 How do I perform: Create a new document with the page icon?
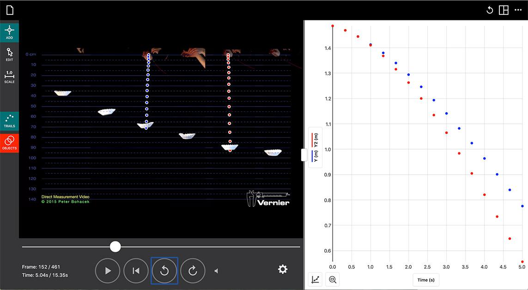click(x=9, y=9)
